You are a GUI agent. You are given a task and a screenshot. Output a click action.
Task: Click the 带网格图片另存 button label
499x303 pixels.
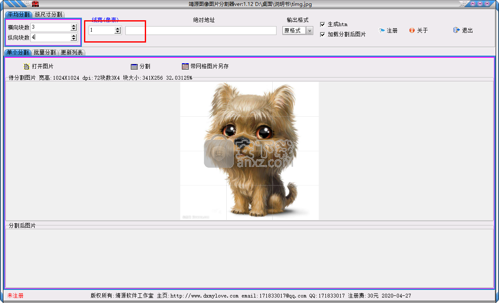coord(209,67)
